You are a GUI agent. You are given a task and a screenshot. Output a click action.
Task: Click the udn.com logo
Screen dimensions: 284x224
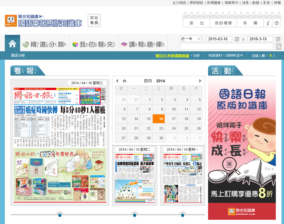11,21
